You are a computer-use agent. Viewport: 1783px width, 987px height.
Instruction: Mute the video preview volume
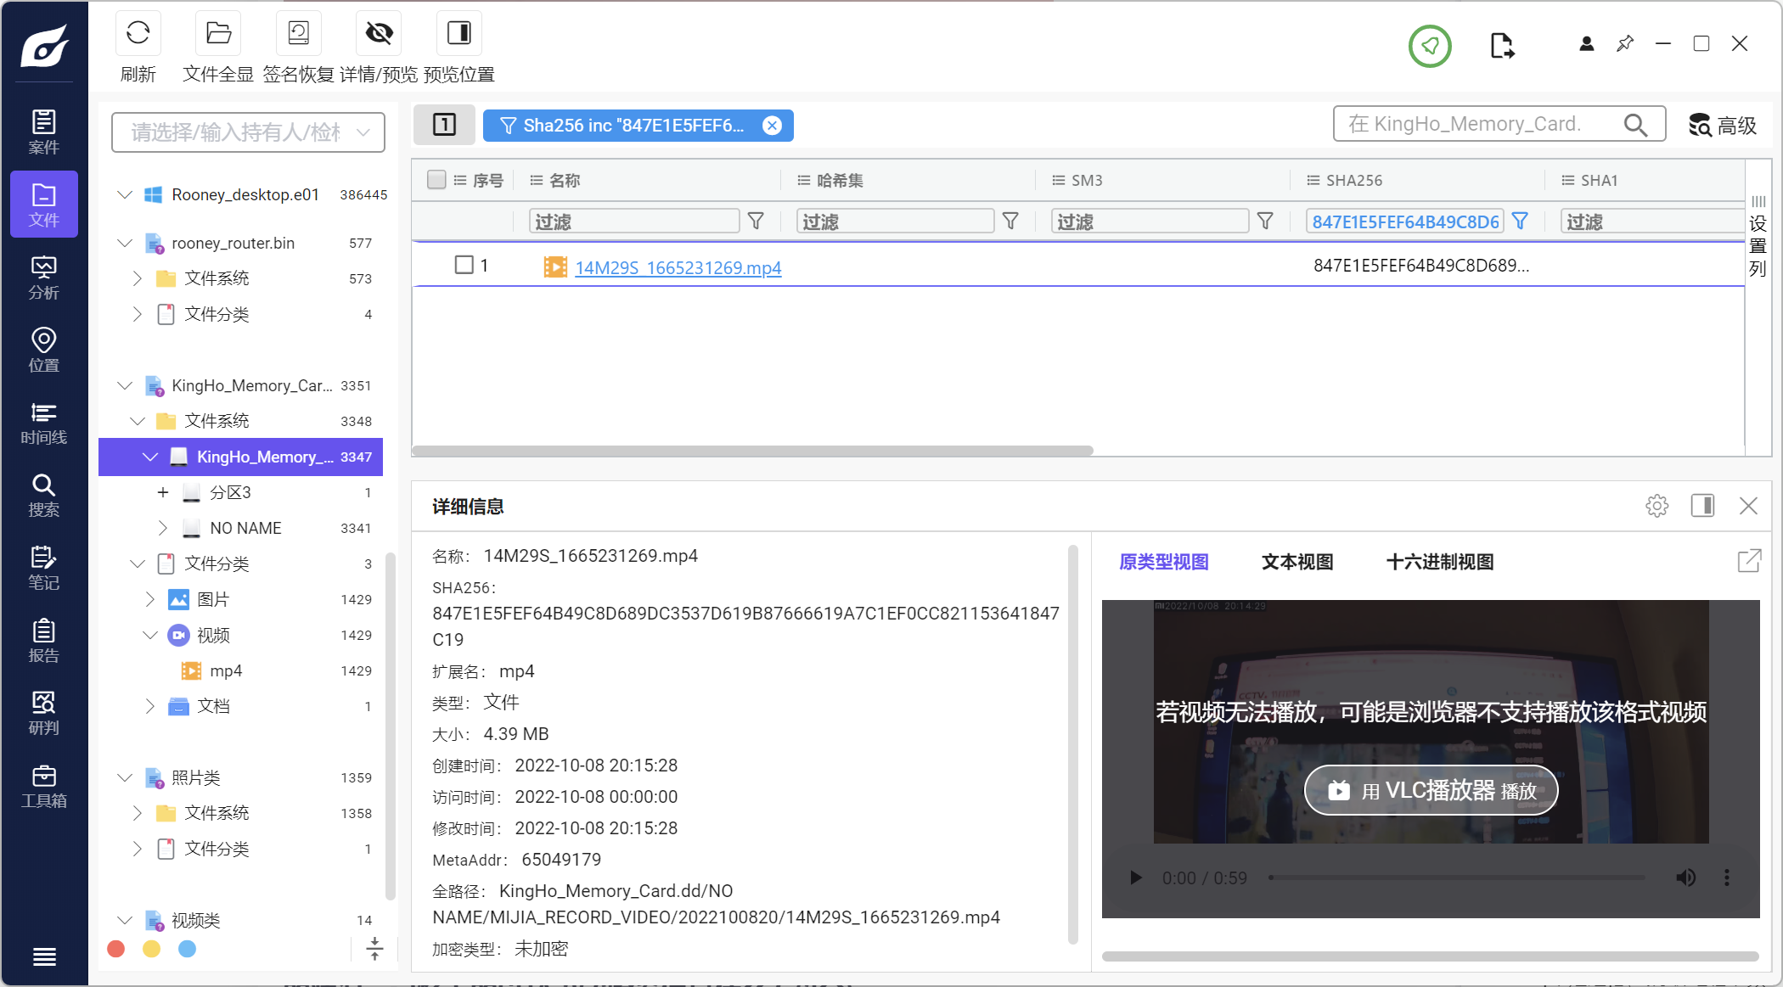point(1685,878)
